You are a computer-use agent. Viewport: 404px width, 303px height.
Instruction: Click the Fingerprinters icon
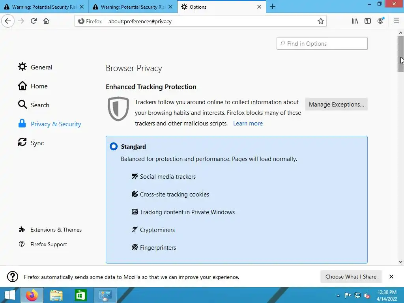135,247
